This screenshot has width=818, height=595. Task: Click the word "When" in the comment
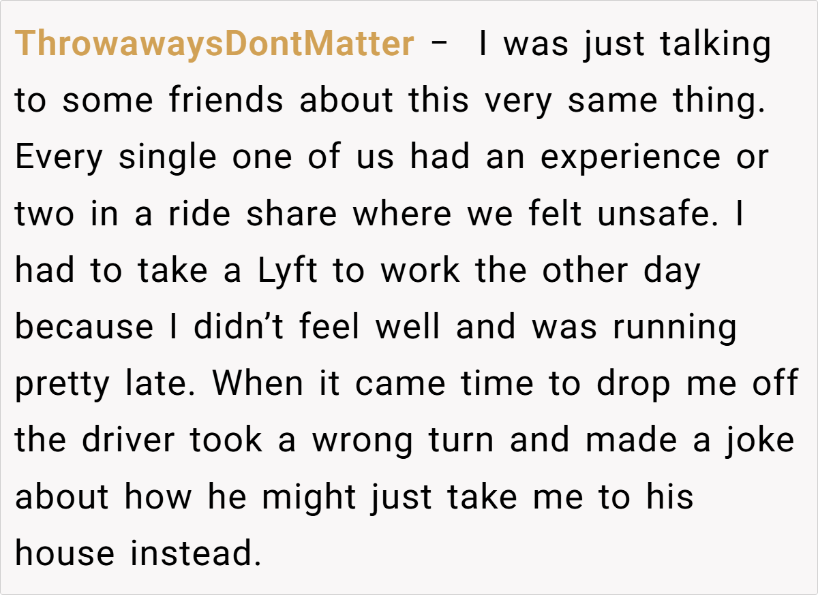(x=258, y=385)
